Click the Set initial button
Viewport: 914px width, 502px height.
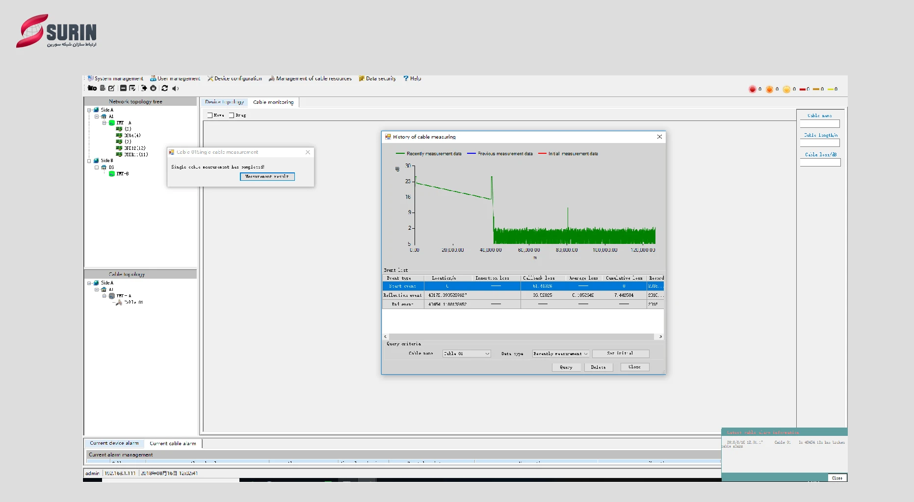tap(621, 353)
